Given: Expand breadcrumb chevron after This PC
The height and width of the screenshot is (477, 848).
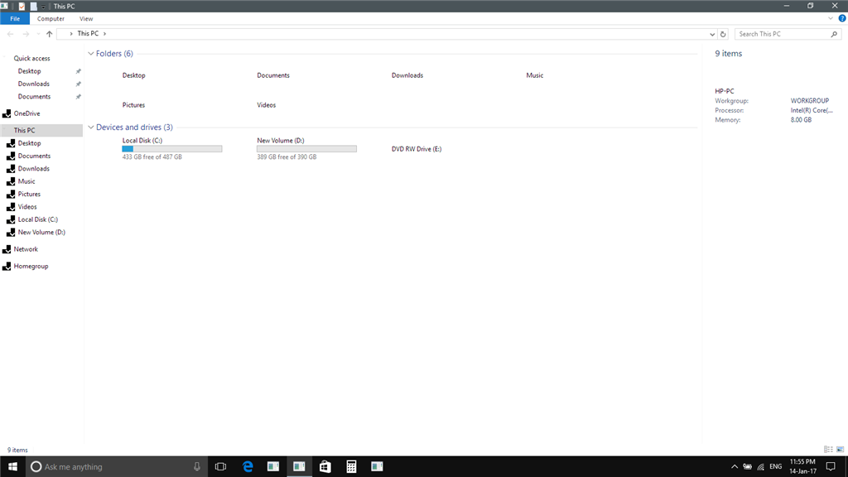Looking at the screenshot, I should [x=104, y=33].
